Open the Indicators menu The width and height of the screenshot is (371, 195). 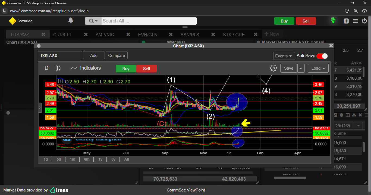[x=86, y=68]
